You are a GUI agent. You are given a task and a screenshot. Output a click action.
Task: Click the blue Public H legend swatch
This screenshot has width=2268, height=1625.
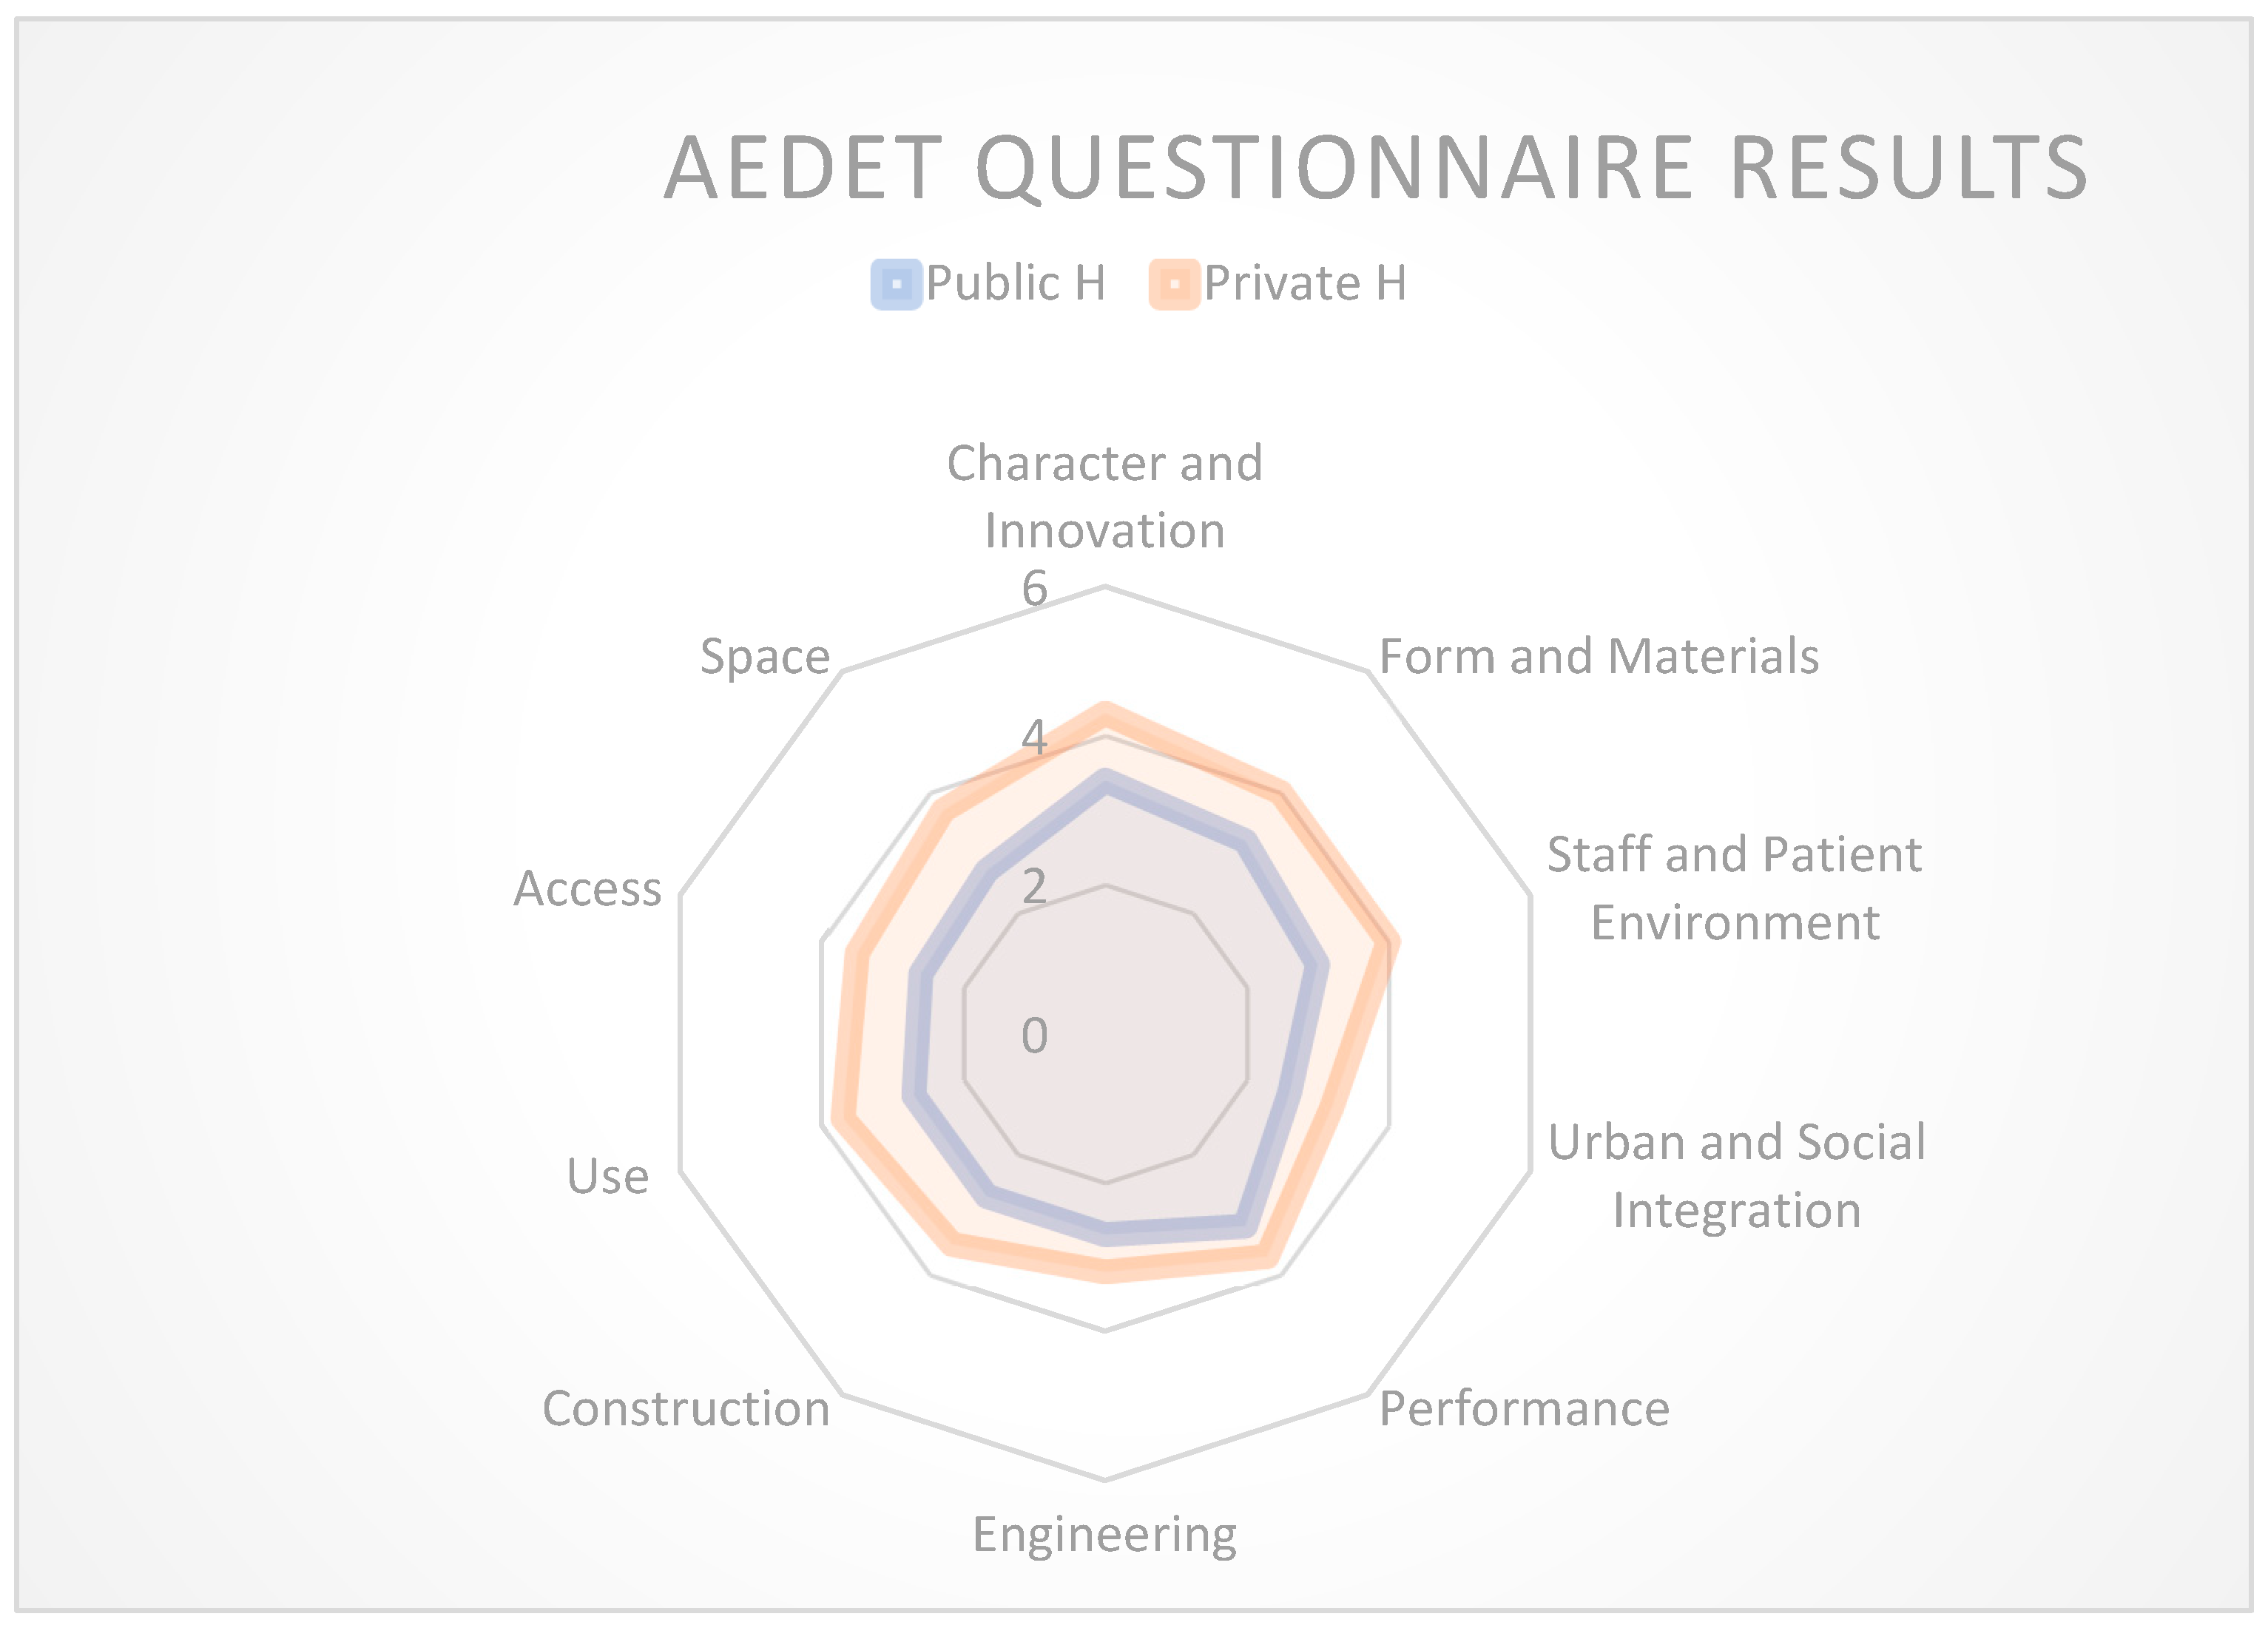point(896,284)
